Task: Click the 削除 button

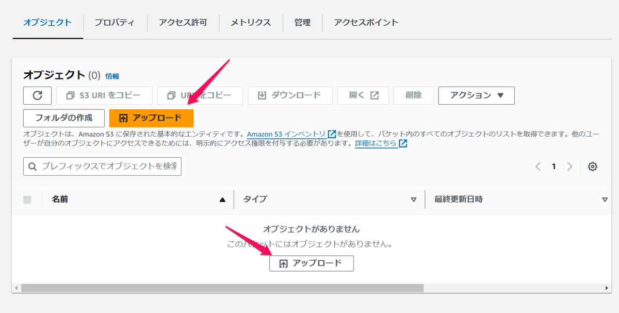Action: coord(413,95)
